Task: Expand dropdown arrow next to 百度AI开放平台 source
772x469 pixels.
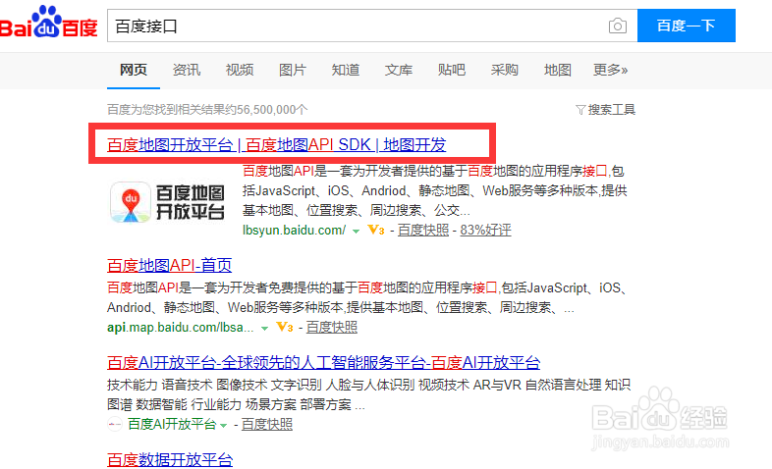Action: [224, 425]
